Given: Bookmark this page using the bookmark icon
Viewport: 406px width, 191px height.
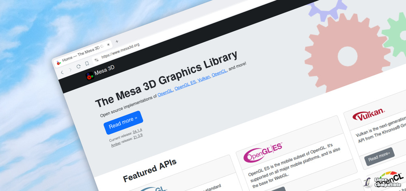Looking at the screenshot, I should [87, 64].
